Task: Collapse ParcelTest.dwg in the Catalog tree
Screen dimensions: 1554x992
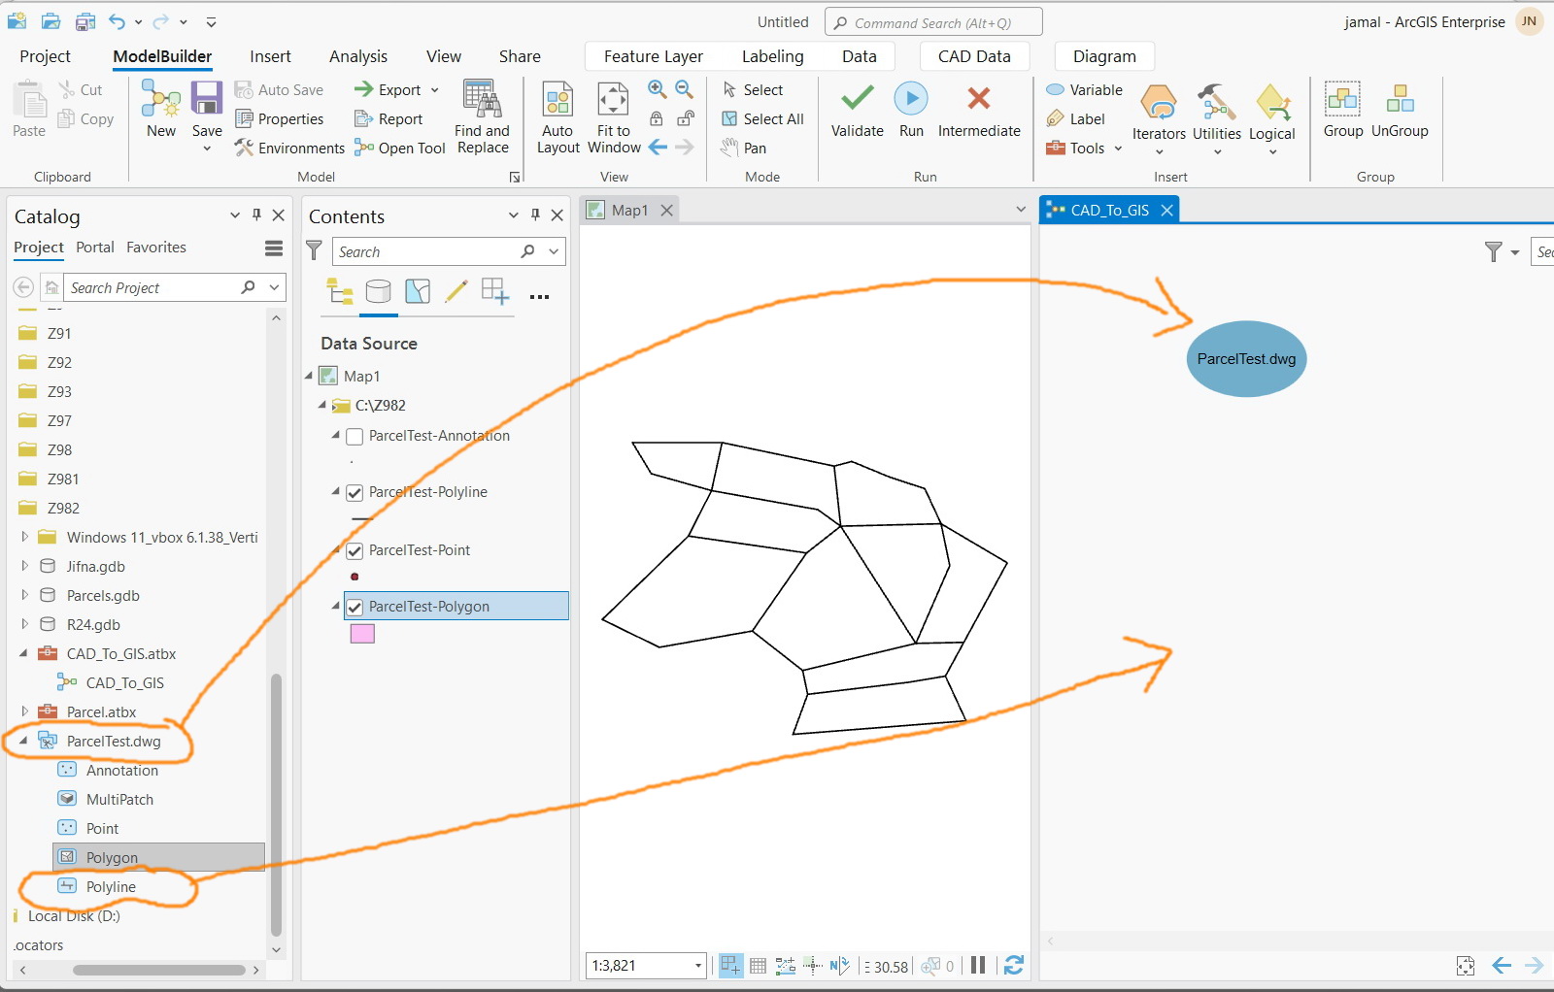Action: pyautogui.click(x=23, y=741)
